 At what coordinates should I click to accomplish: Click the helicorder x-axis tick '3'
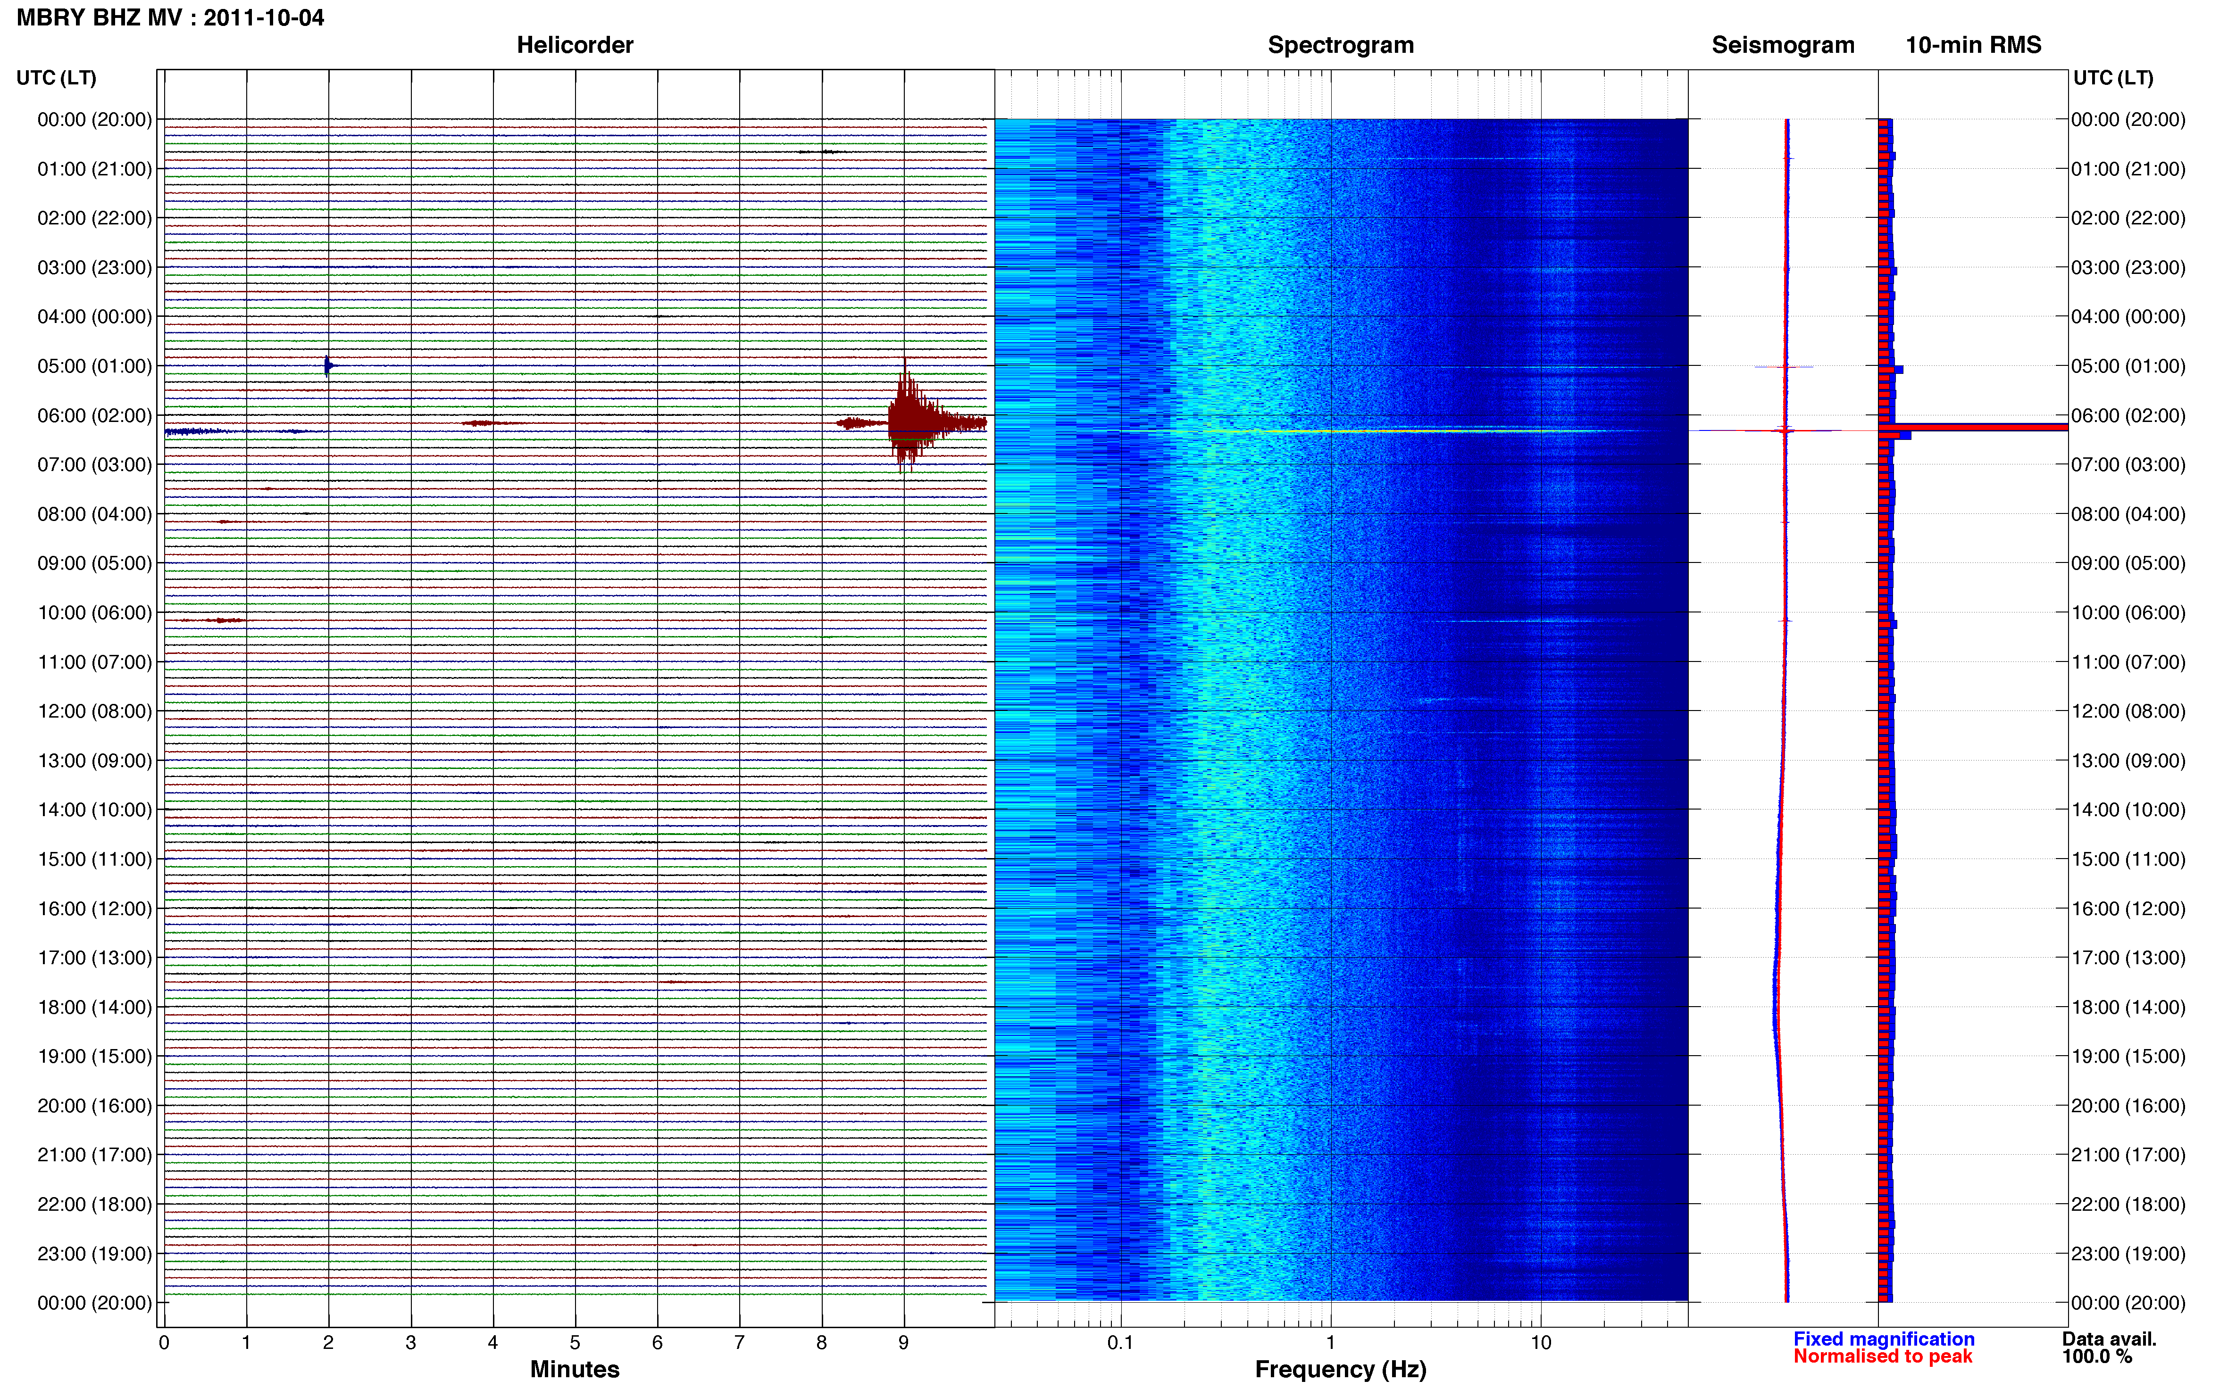coord(410,1343)
